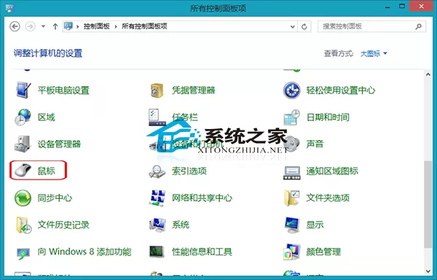Viewport: 437px width, 280px height.
Task: Click the 所有控制面板项 breadcrumb segment
Action: point(144,26)
